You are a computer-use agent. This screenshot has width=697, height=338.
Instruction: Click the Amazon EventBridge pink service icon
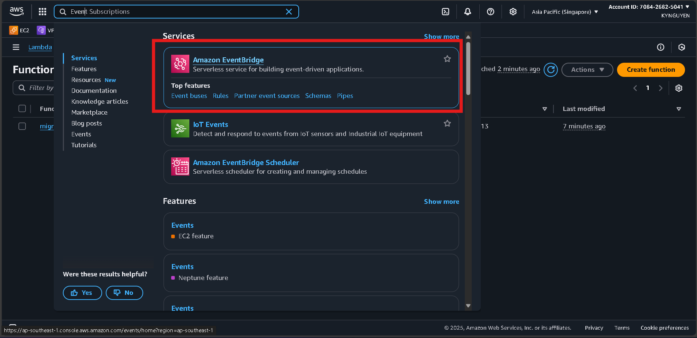click(180, 64)
